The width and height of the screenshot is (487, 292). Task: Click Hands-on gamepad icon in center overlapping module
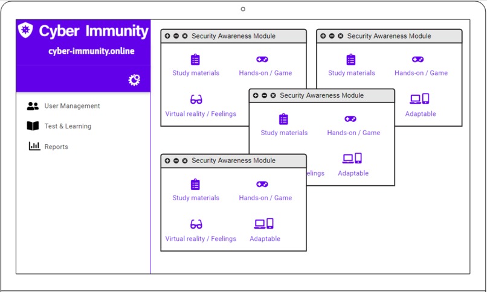click(350, 119)
